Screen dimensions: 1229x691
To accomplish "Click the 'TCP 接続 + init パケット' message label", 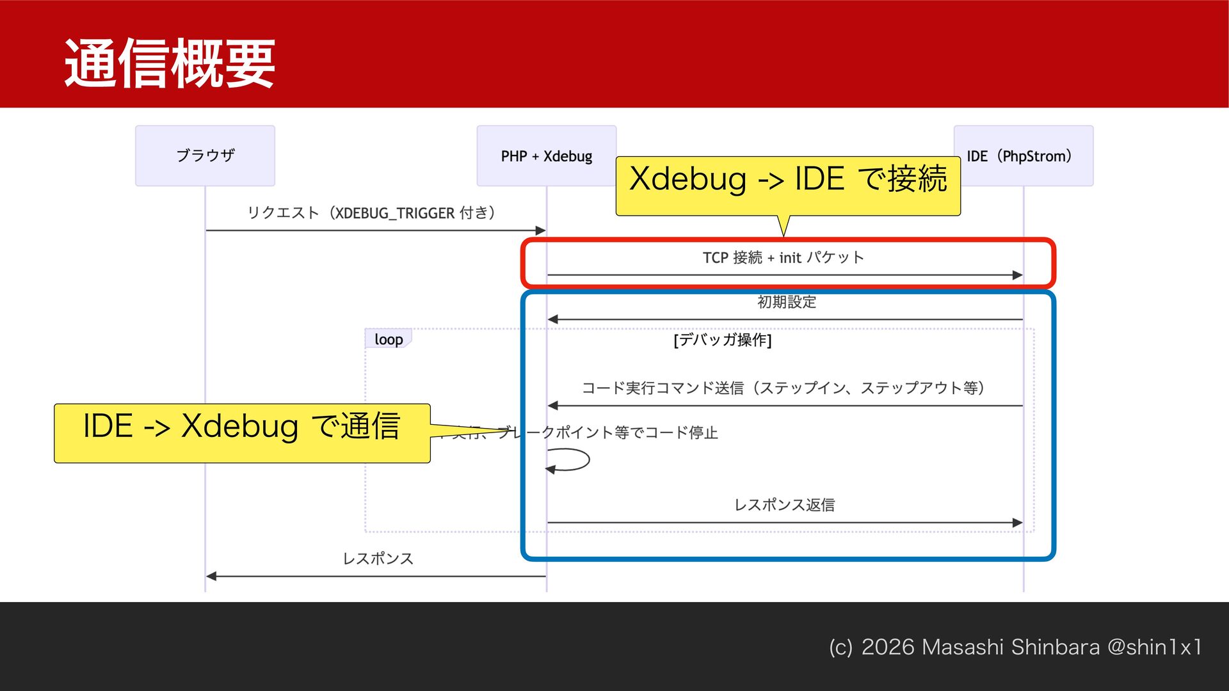I will click(783, 258).
